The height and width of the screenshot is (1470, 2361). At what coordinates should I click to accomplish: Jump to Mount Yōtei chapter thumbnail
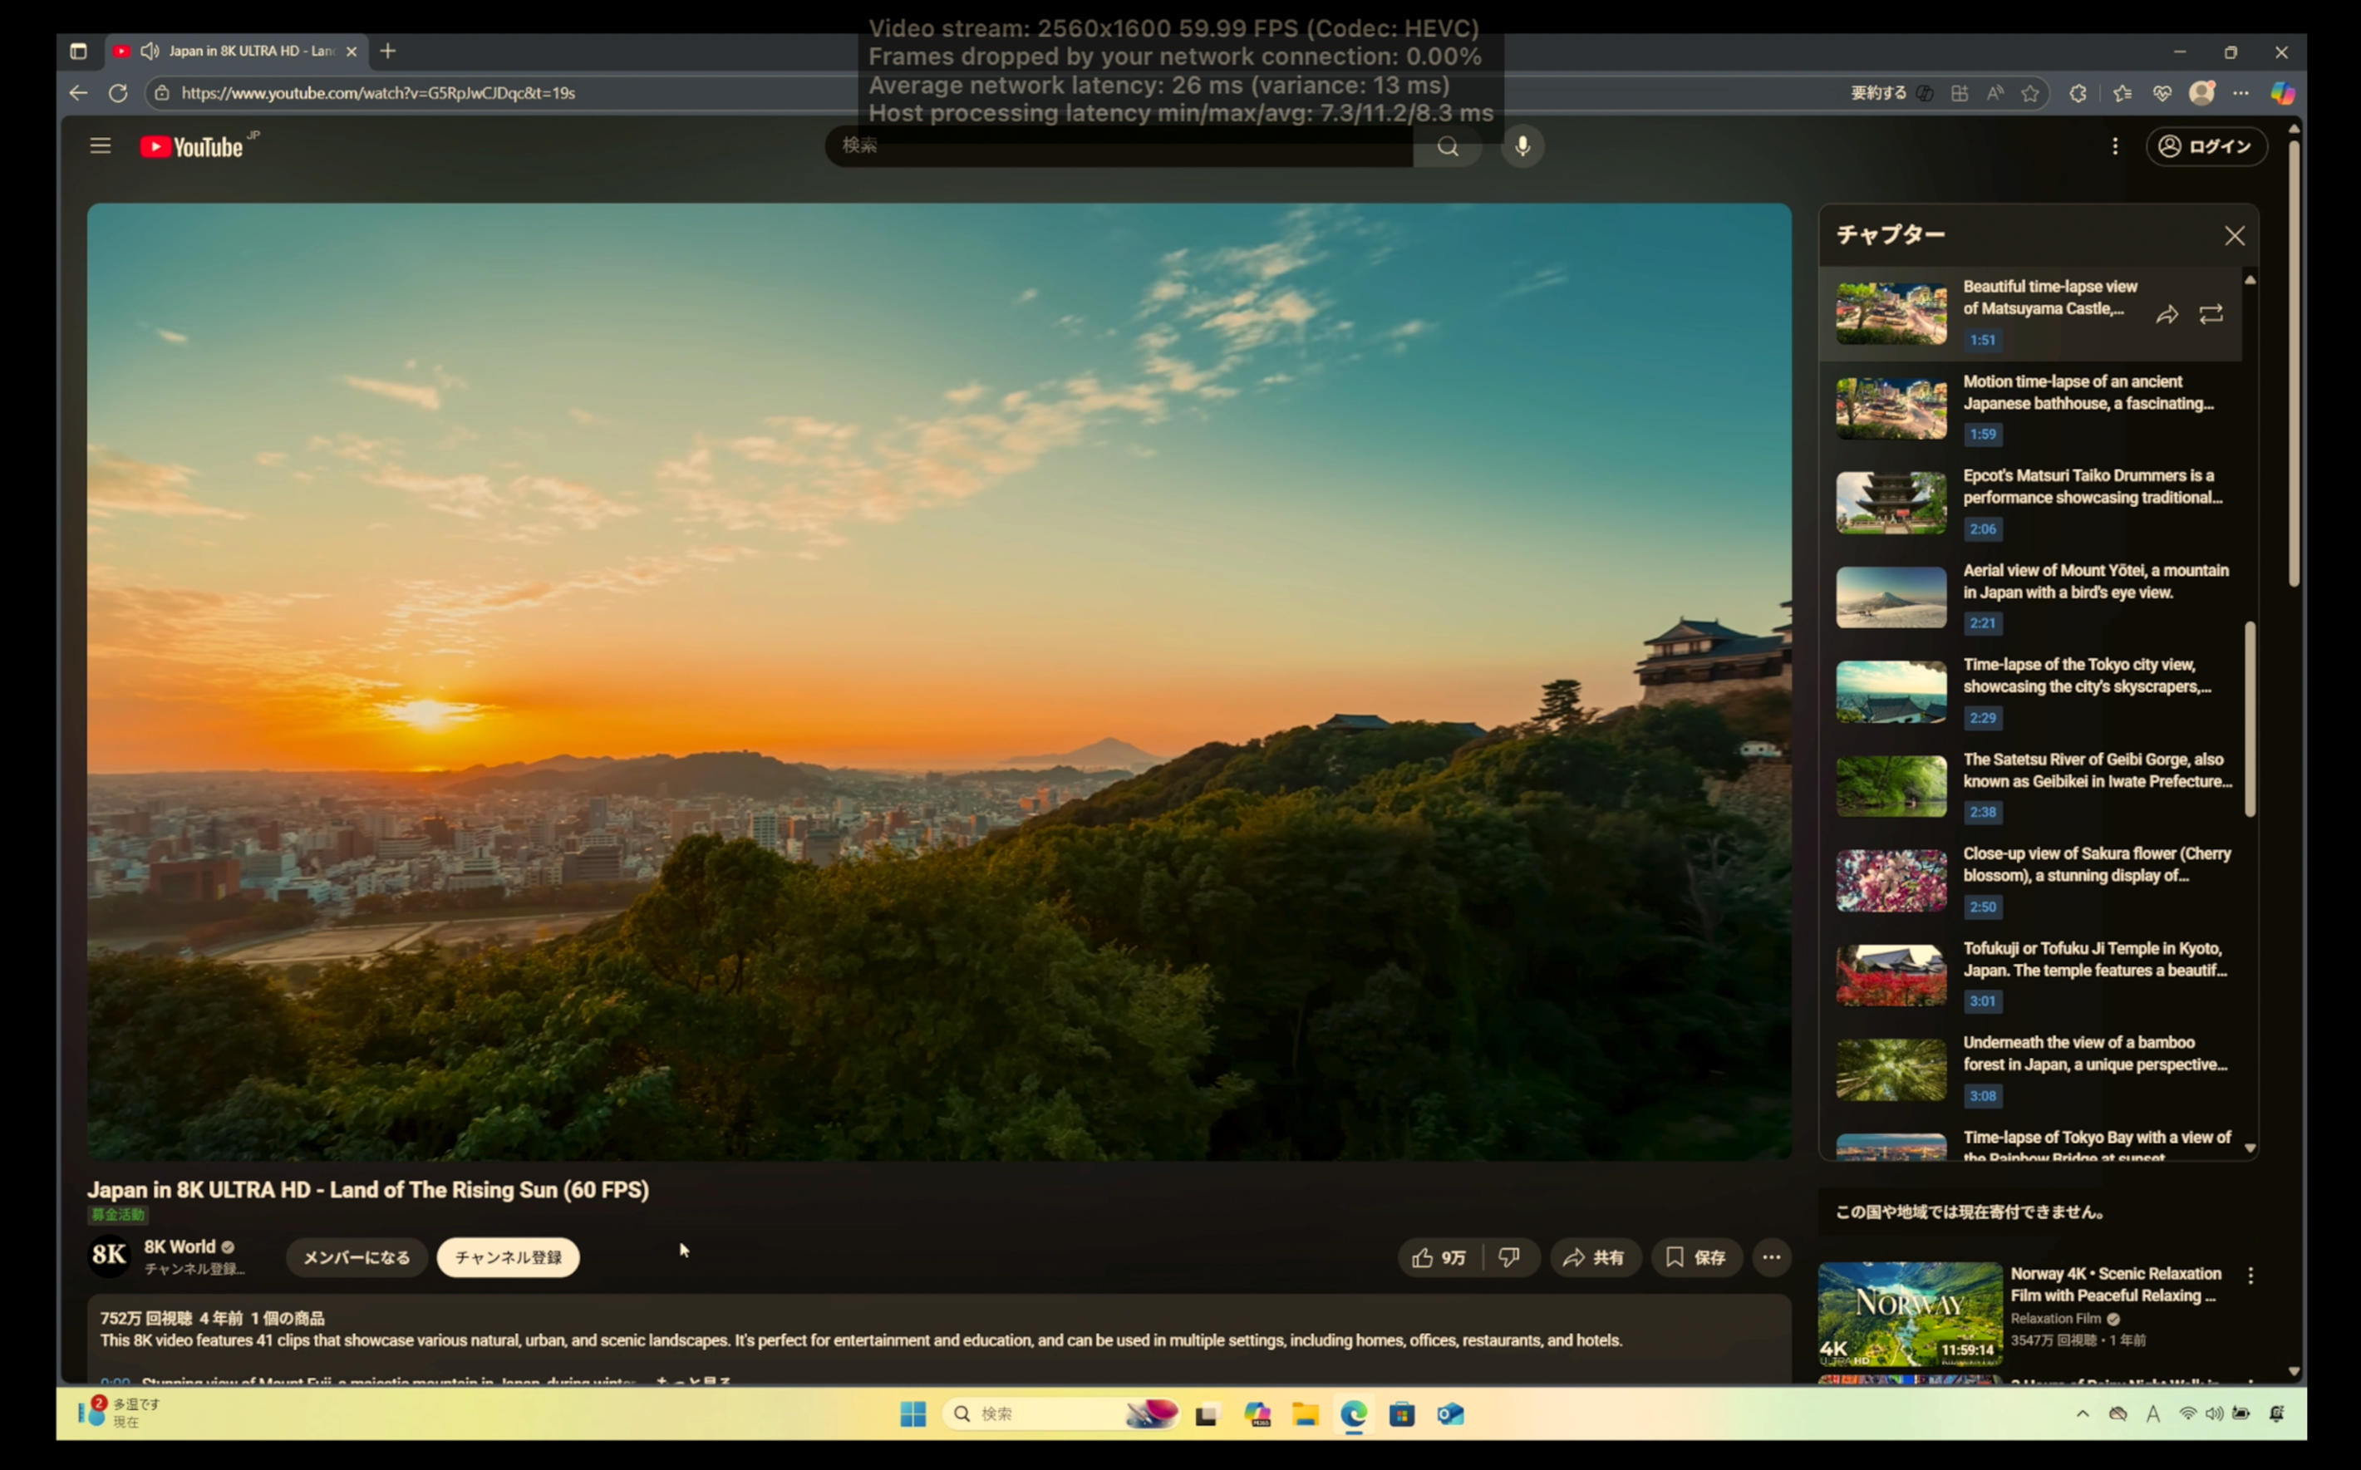click(x=1891, y=597)
